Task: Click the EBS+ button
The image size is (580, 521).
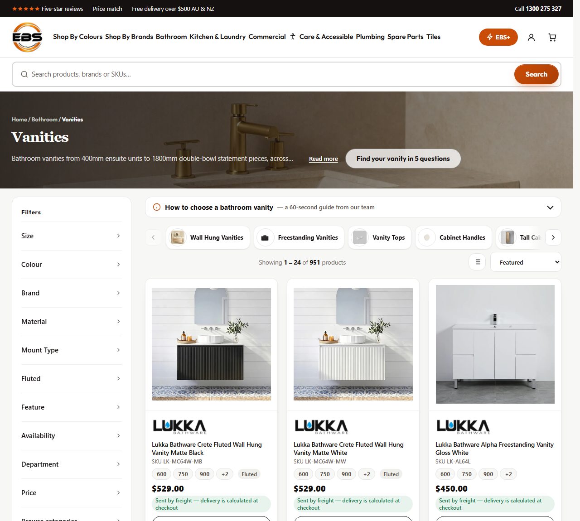Action: (x=498, y=37)
